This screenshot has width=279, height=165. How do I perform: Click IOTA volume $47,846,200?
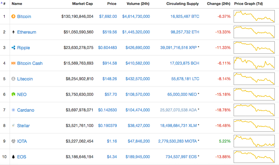139,141
